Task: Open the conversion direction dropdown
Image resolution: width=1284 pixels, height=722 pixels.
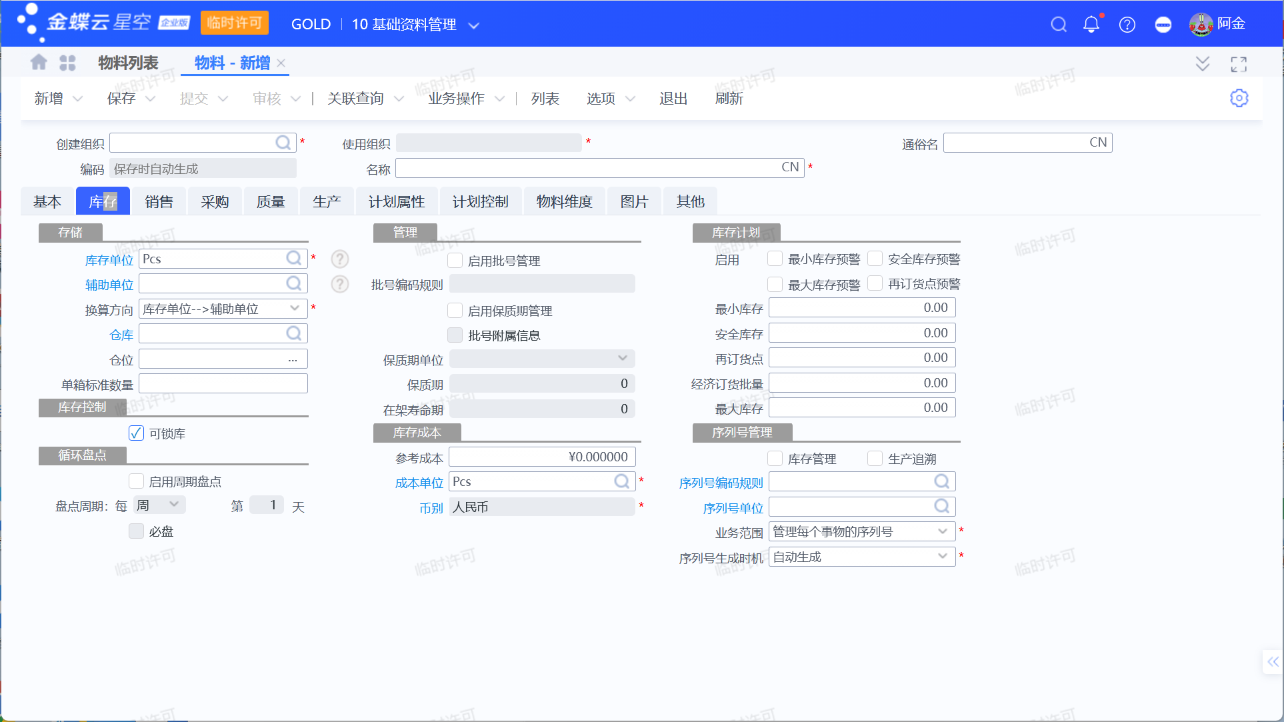Action: pos(294,309)
